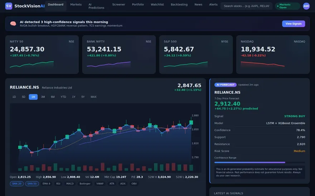Enable the Bollinger indicator
This screenshot has width=315, height=196.
click(x=85, y=184)
